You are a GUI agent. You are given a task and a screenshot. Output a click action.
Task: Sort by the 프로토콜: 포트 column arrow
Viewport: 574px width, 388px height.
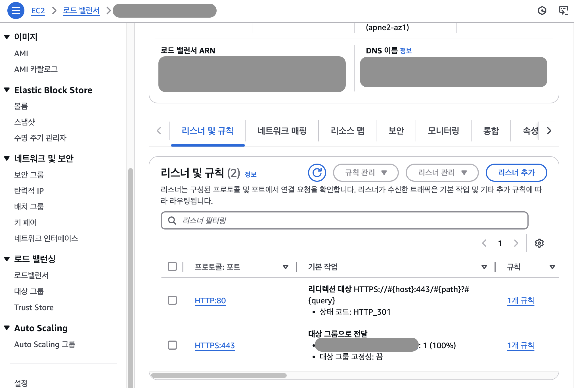(x=286, y=267)
